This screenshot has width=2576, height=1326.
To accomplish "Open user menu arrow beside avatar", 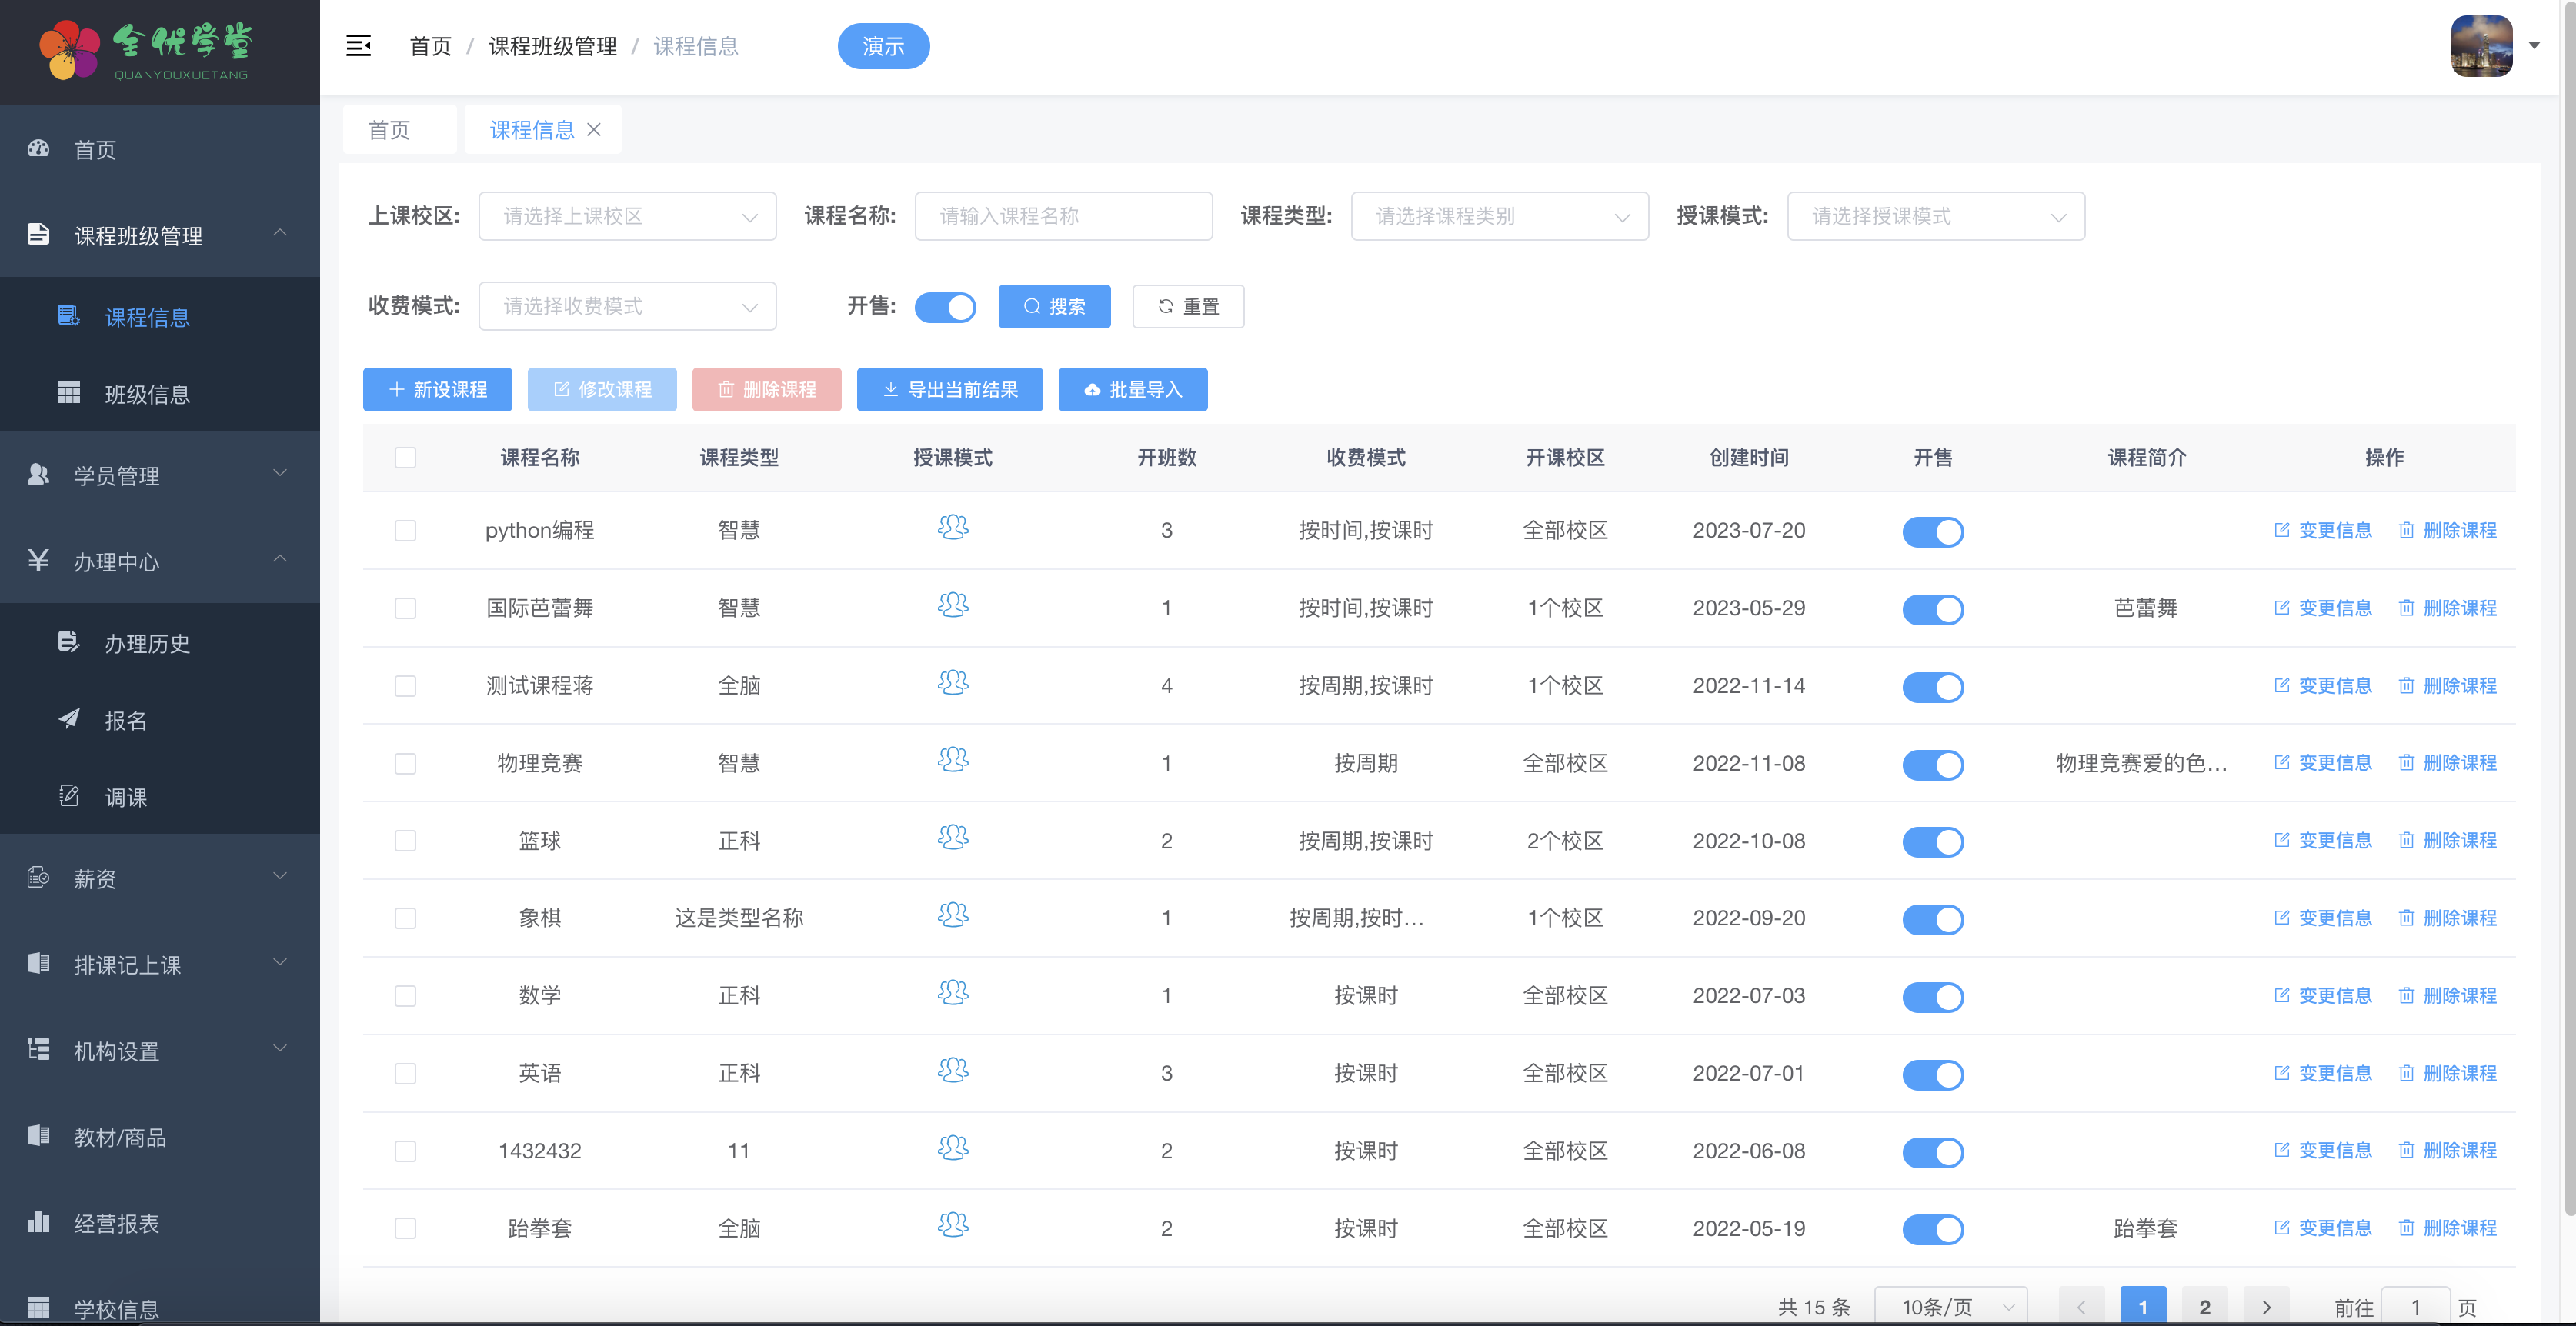I will click(2534, 46).
